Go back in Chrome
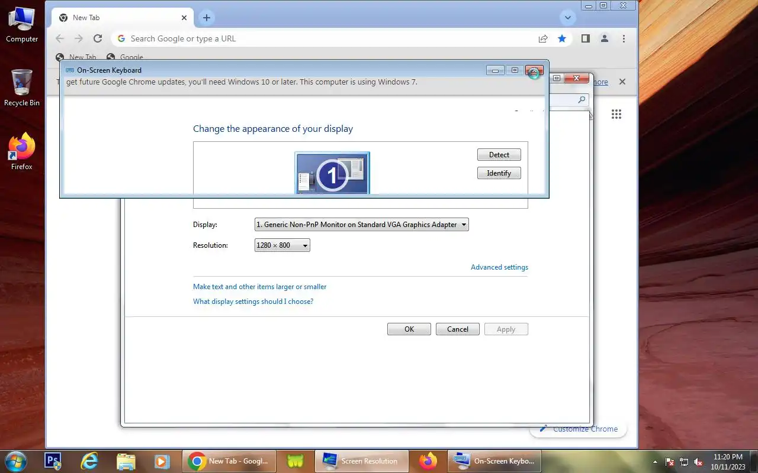758x473 pixels. (59, 38)
